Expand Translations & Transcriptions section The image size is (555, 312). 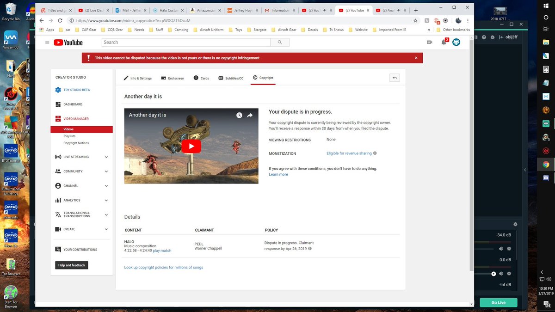point(106,215)
